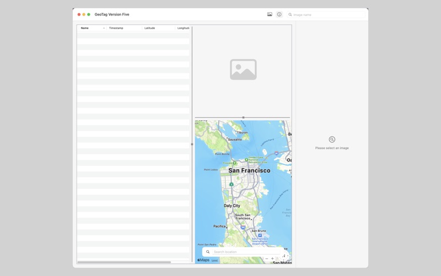Click the magnifier icon above Please select an image
Viewport: 441px width, 276px height.
point(332,140)
